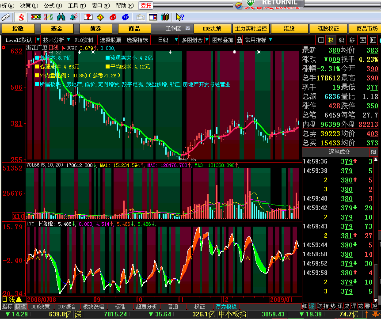
Task: Switch to the TOP综合 bottom tab
Action: (x=67, y=307)
